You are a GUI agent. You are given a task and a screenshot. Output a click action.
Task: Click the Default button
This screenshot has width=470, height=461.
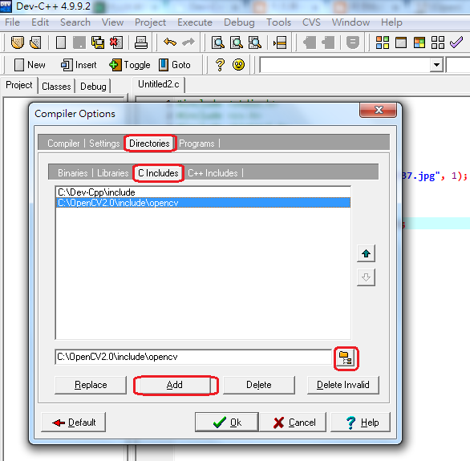[x=74, y=423]
